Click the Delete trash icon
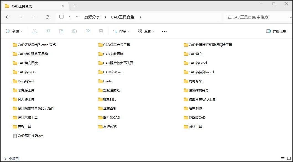 [x=101, y=31]
